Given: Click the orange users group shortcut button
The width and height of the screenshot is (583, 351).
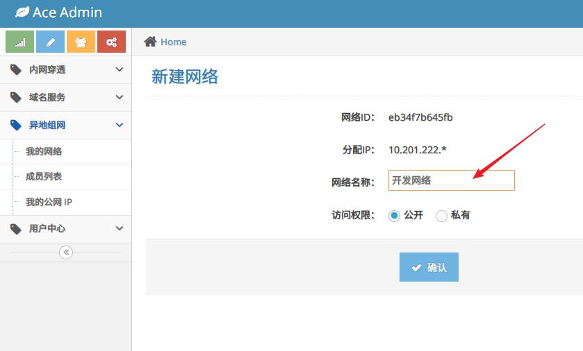Looking at the screenshot, I should [81, 42].
